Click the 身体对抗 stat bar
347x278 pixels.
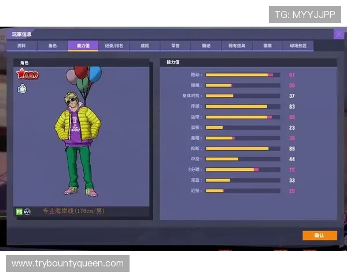pyautogui.click(x=243, y=96)
